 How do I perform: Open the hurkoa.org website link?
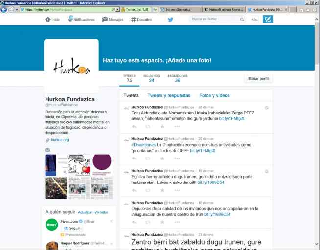coord(60,140)
